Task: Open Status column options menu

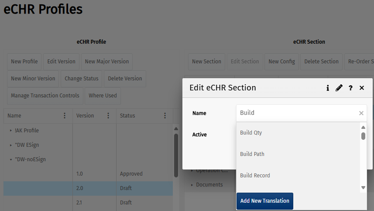Action: [x=165, y=116]
